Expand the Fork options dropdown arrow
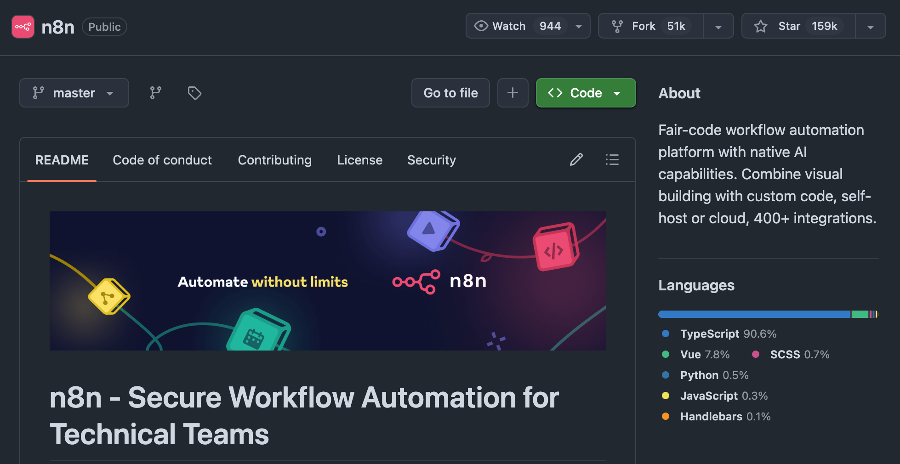 (x=718, y=27)
